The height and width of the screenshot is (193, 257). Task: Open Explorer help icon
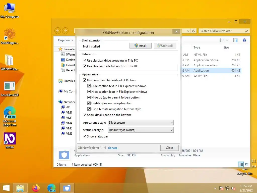[x=244, y=40]
